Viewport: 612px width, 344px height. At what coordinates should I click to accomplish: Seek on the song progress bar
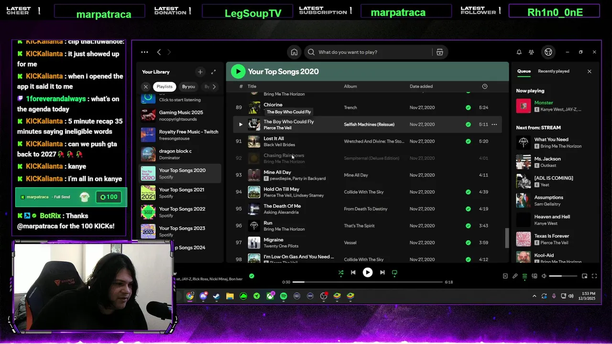368,282
